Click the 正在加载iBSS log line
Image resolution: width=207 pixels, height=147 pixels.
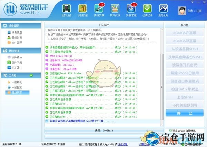(x=91, y=104)
